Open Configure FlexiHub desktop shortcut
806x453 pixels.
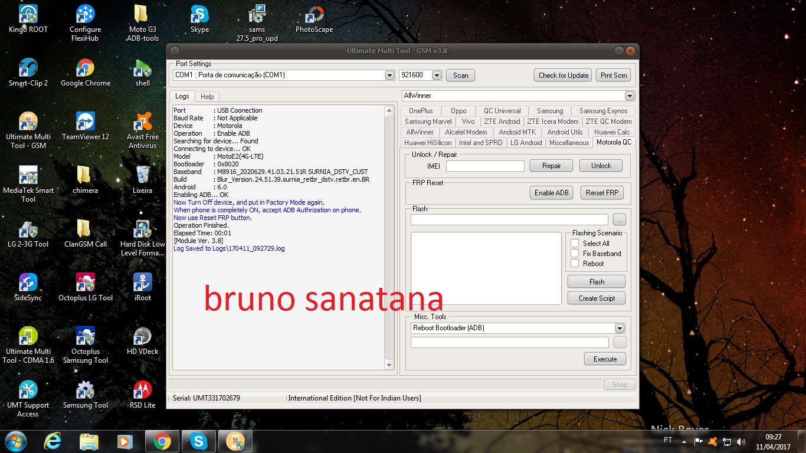(x=86, y=24)
